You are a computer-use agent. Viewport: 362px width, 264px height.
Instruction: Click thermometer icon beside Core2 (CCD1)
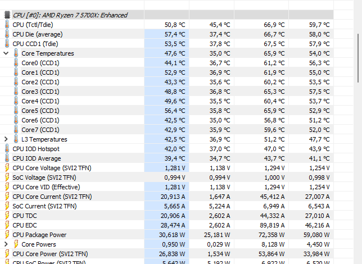16,82
